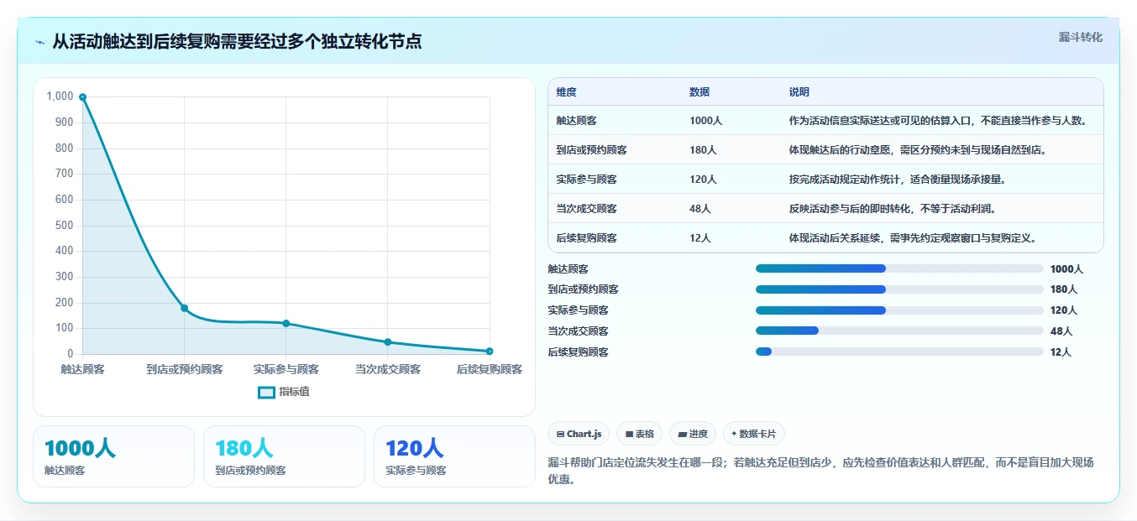
Task: Click the title 从活动触达到后续复购需要经过多个独立转化节点
Action: click(x=237, y=41)
